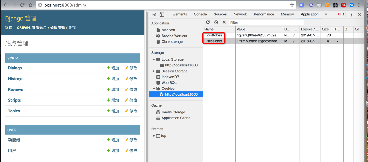This screenshot has height=162, width=368.
Task: Click the blue circular extension icon
Action: point(352,5)
